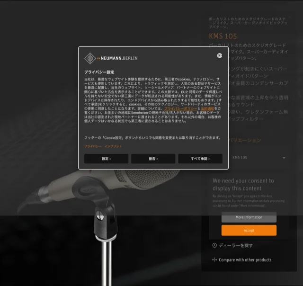Click Compare with other products link
Screen dimensions: 303x286
pyautogui.click(x=245, y=260)
